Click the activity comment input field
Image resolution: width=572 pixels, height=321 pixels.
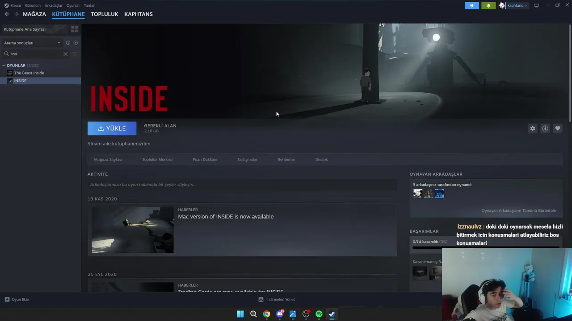click(242, 185)
